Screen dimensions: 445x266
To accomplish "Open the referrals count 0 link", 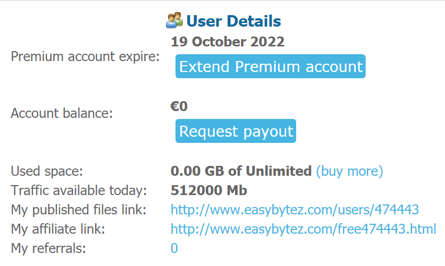I will click(x=174, y=248).
